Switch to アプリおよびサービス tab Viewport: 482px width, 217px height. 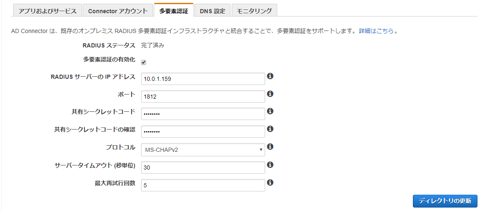pyautogui.click(x=48, y=11)
